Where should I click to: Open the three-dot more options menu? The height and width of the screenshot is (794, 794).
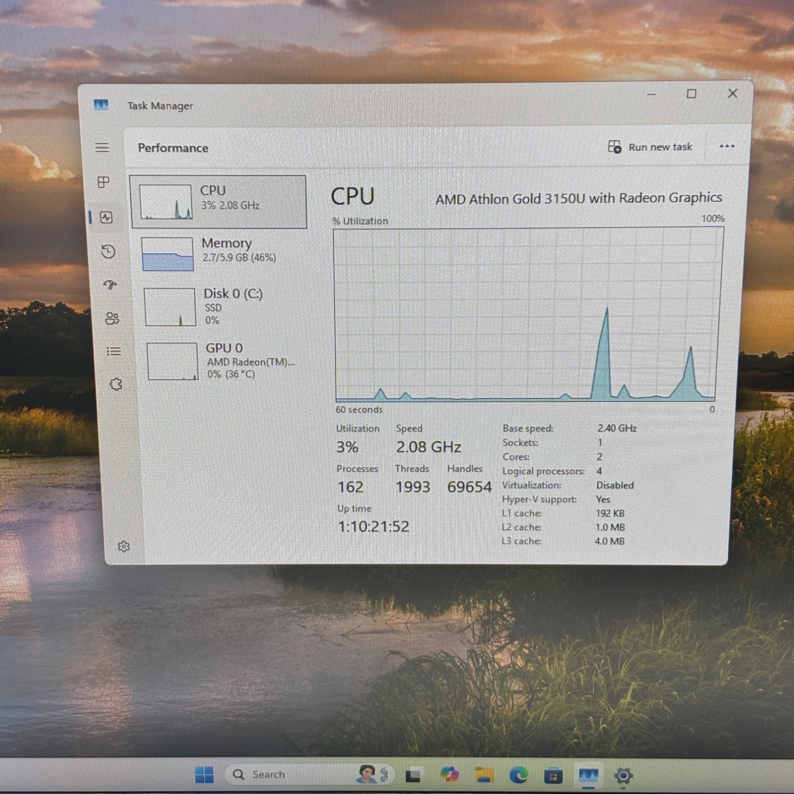tap(727, 146)
